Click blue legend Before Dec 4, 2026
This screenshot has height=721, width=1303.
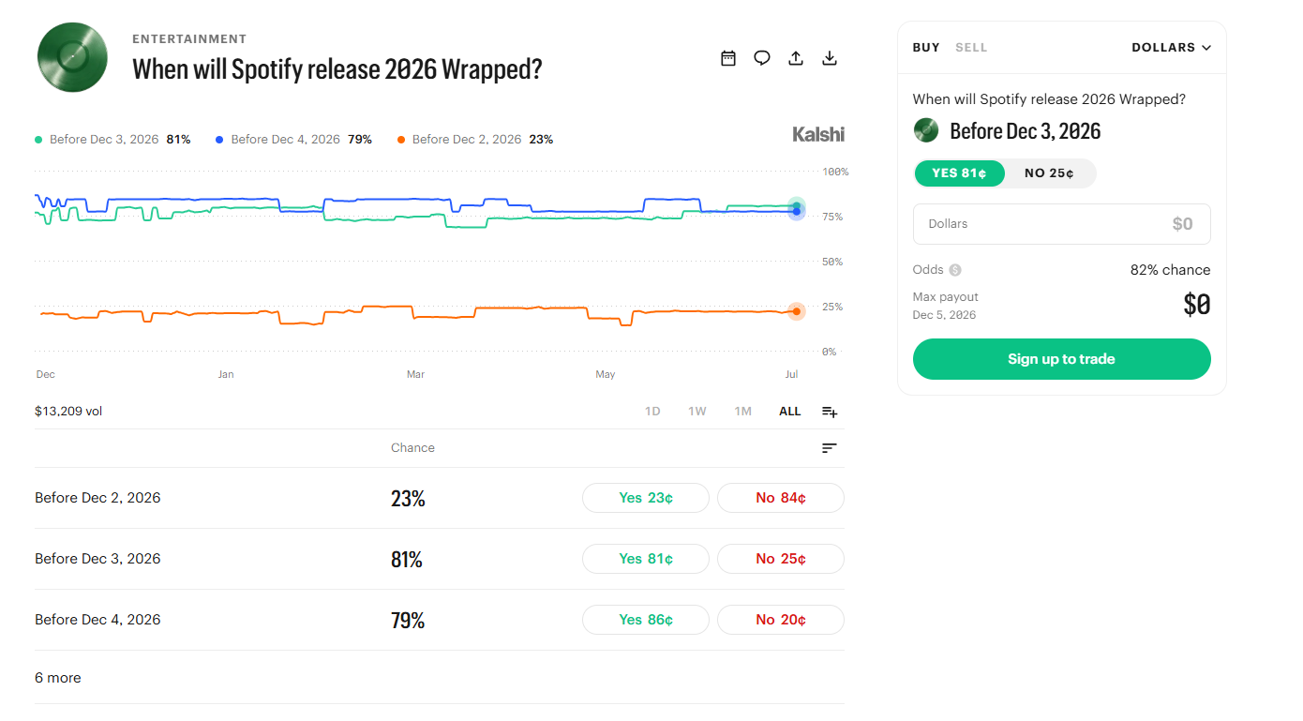tap(293, 140)
